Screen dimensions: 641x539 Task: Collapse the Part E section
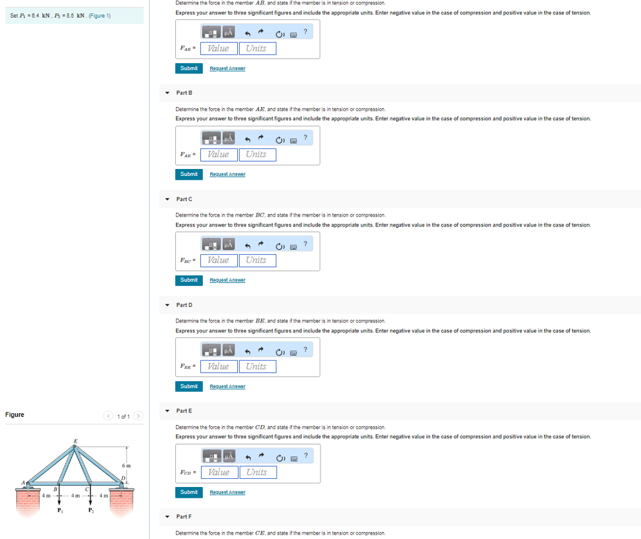tap(167, 411)
